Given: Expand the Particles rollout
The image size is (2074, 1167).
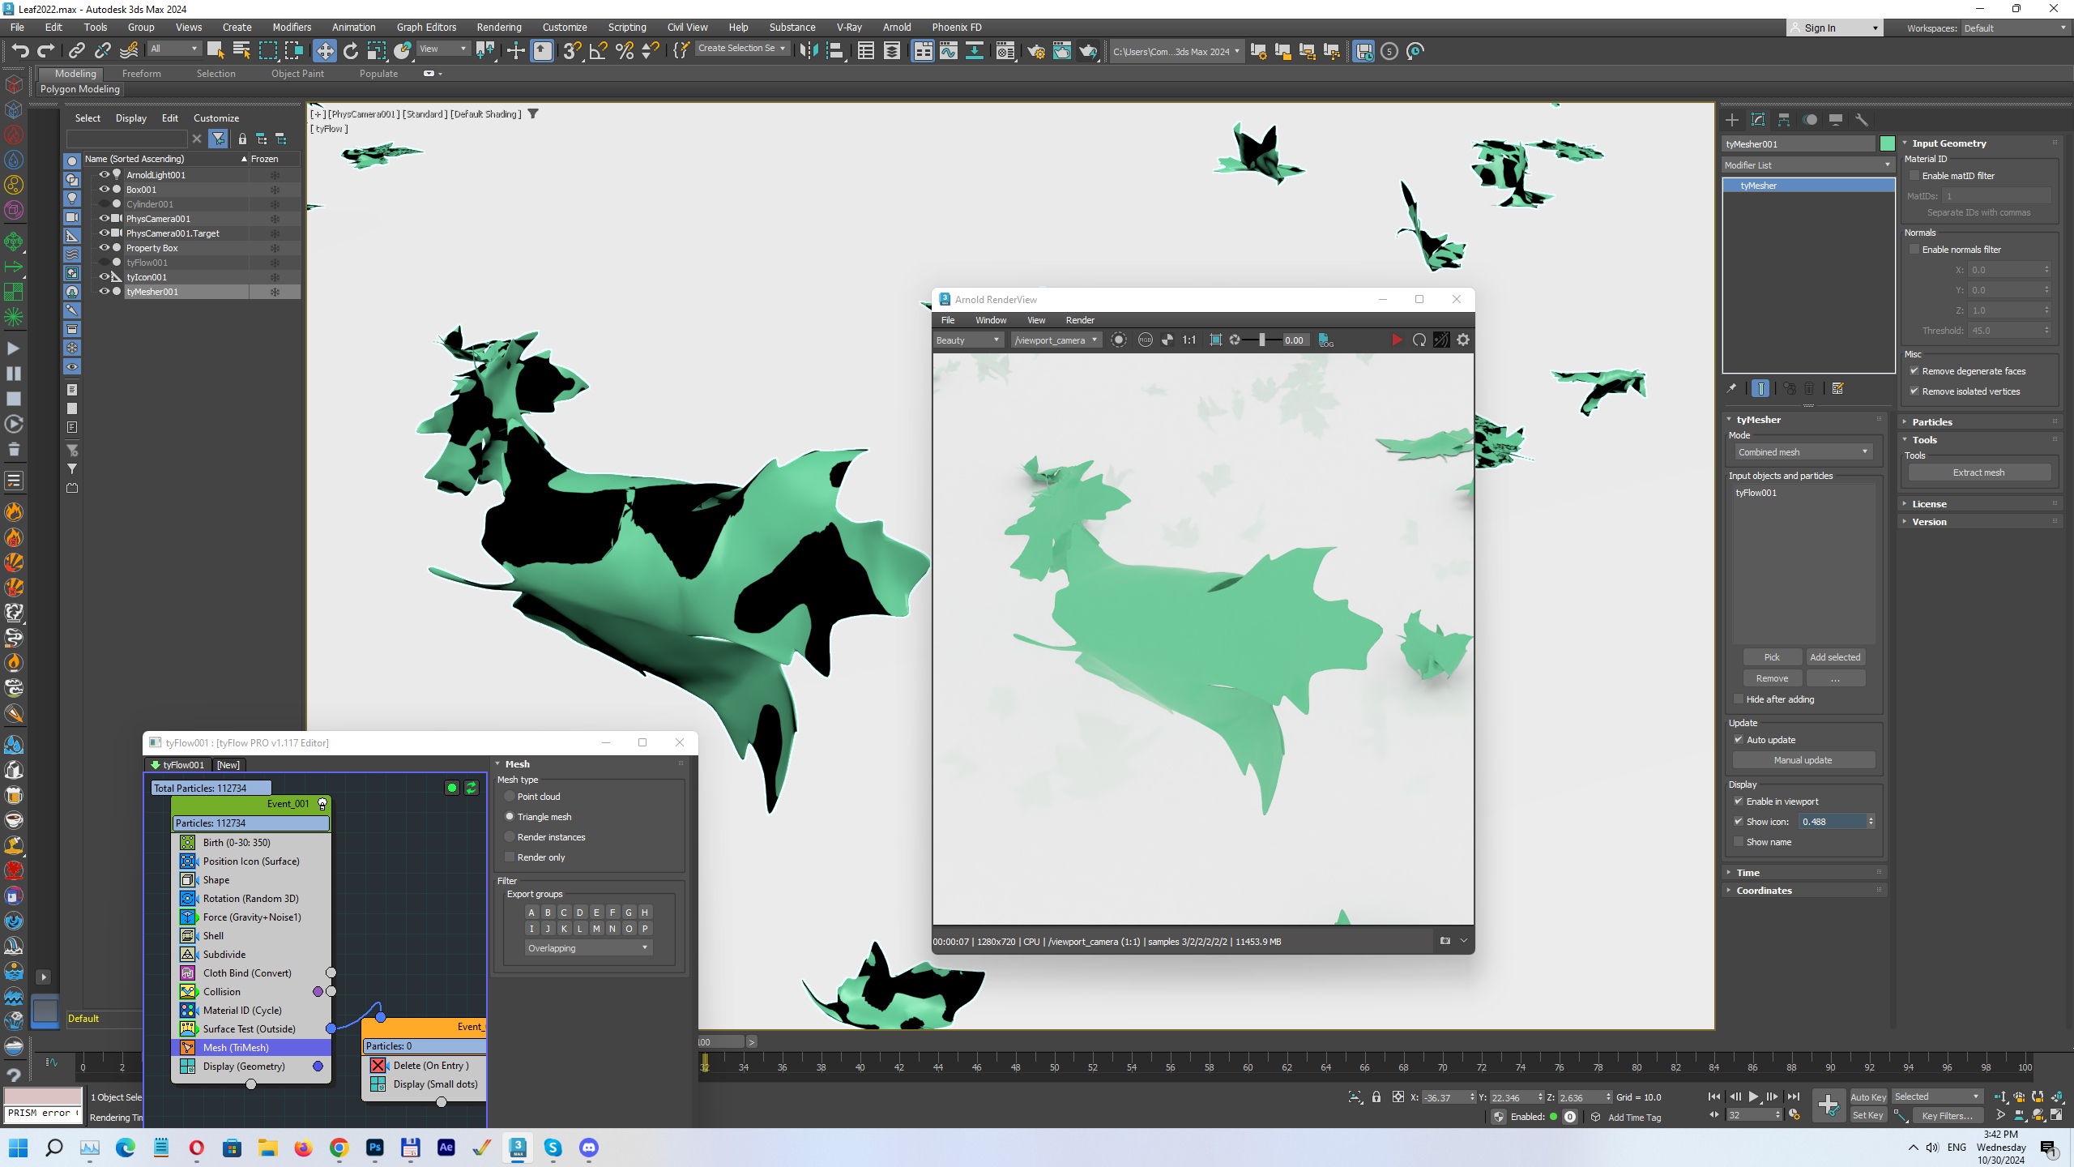Looking at the screenshot, I should [1932, 422].
